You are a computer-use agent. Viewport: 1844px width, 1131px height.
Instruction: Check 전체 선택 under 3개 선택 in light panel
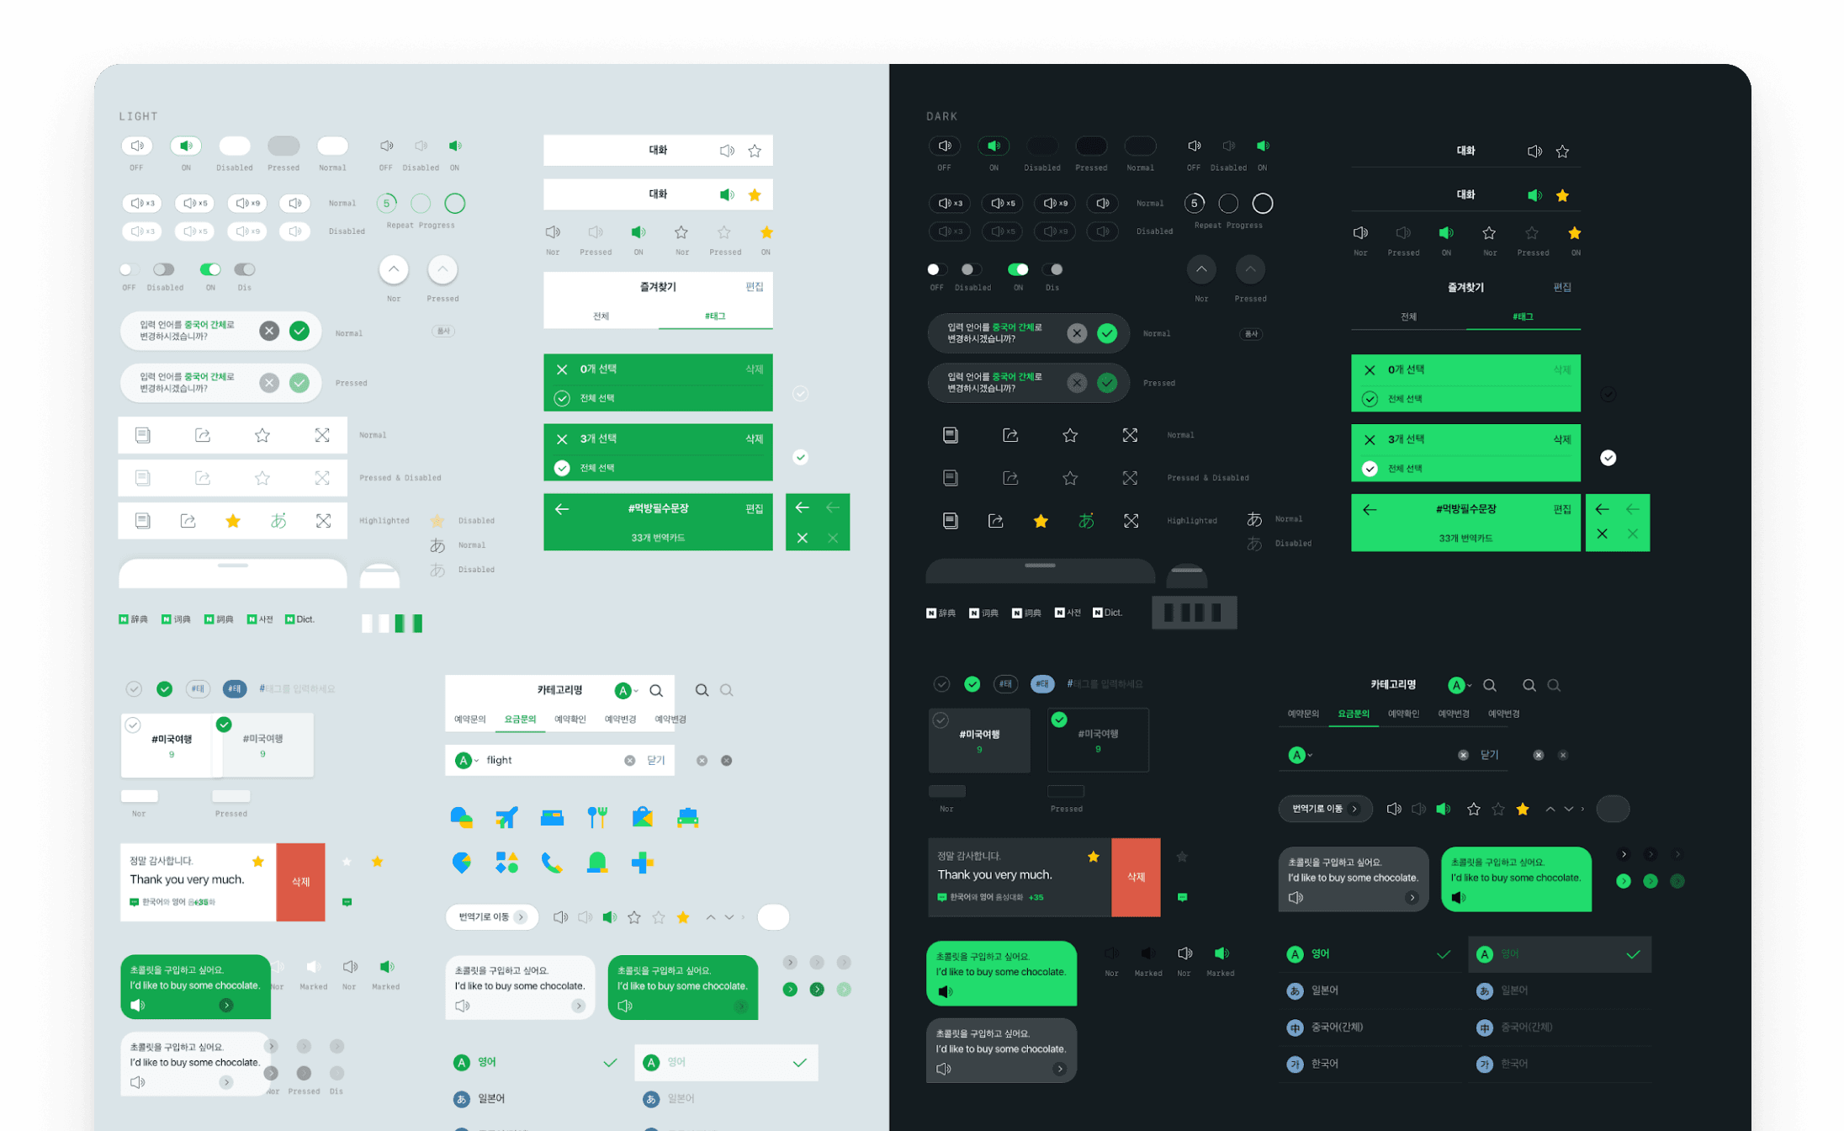pos(562,468)
